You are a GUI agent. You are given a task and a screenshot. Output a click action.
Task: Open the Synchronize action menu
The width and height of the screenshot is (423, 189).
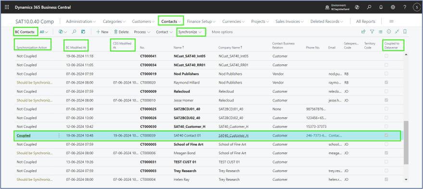click(x=190, y=32)
